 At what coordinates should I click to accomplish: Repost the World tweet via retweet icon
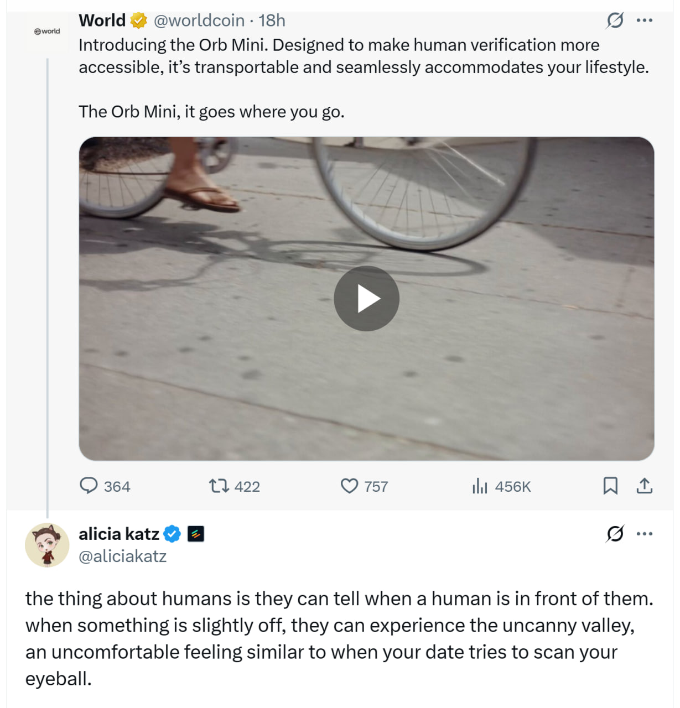click(x=219, y=486)
